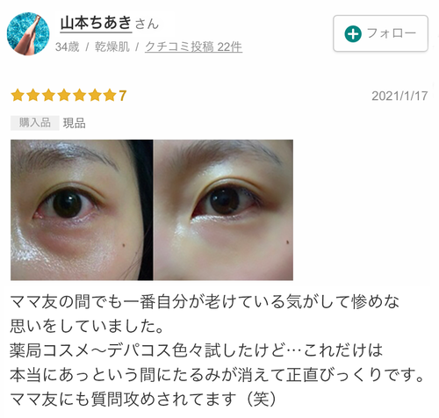Select the first rating star
The height and width of the screenshot is (418, 439).
tap(18, 96)
